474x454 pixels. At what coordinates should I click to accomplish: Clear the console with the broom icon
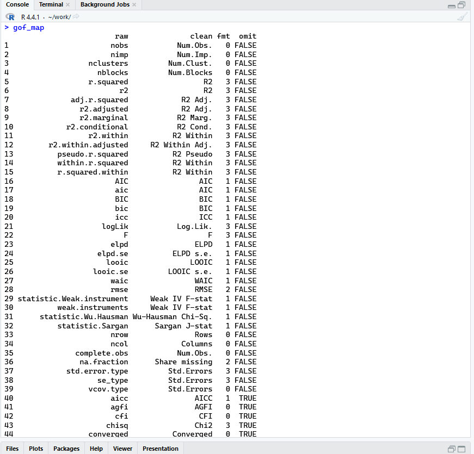coord(462,17)
